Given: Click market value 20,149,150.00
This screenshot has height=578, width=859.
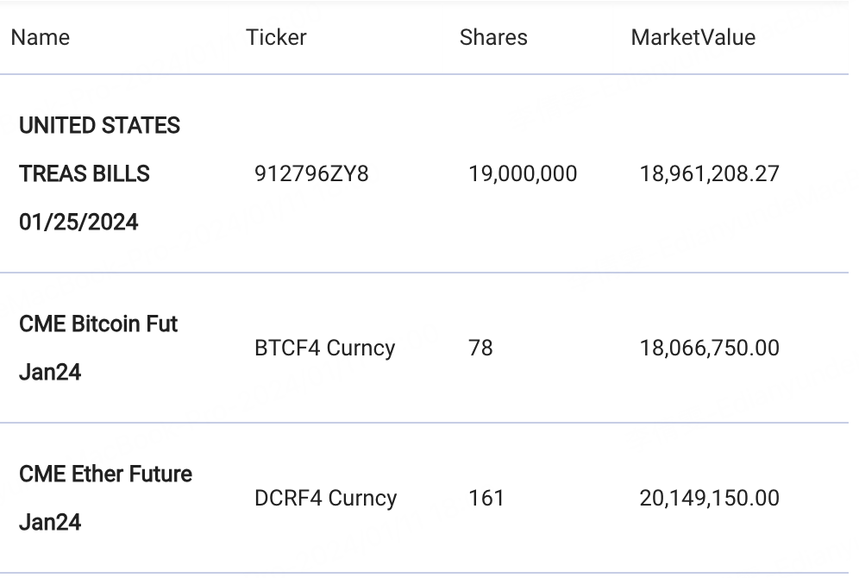Looking at the screenshot, I should point(710,498).
